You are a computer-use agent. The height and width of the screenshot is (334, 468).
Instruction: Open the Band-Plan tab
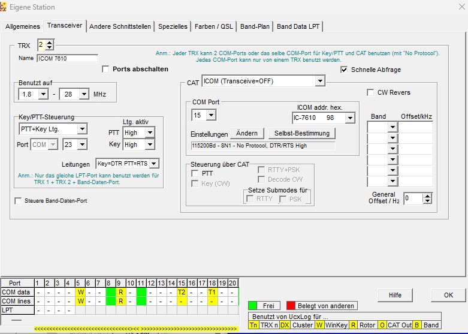pos(255,26)
